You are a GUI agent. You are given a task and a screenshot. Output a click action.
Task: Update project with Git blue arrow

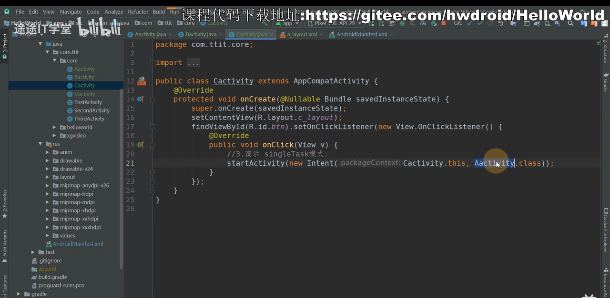click(470, 23)
